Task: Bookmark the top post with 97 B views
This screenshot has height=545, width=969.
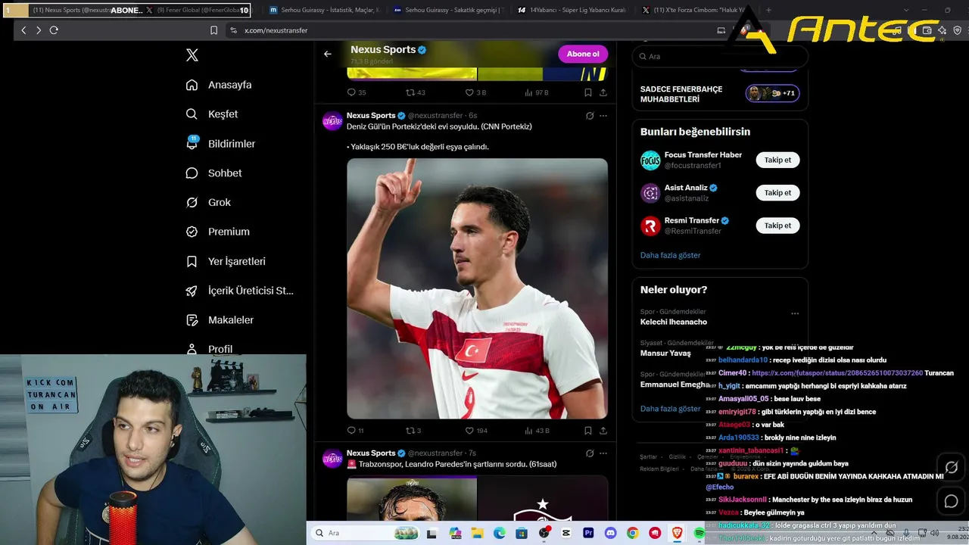Action: (588, 92)
